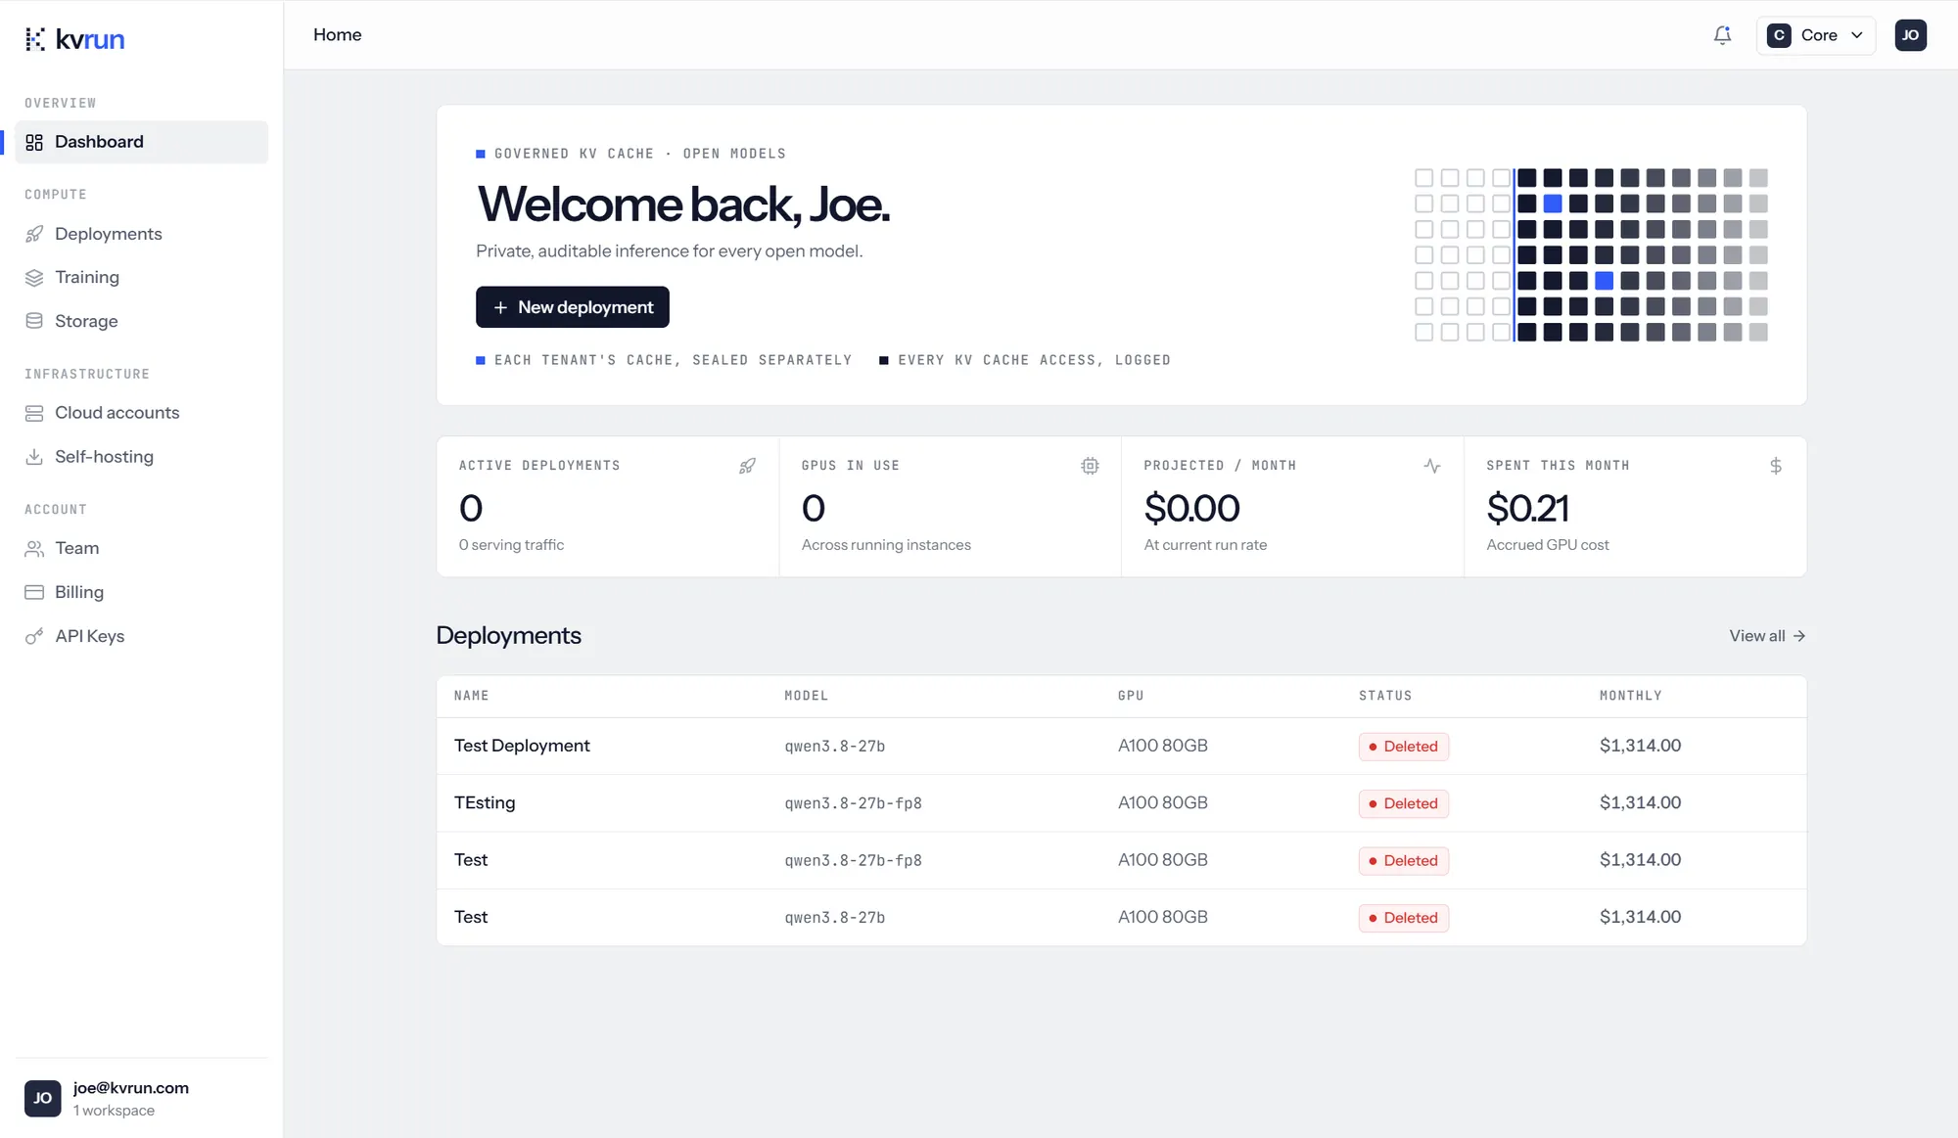The image size is (1958, 1138).
Task: Click the Storage database icon
Action: 34,321
